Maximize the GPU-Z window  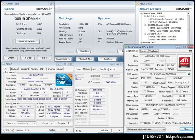(184, 47)
